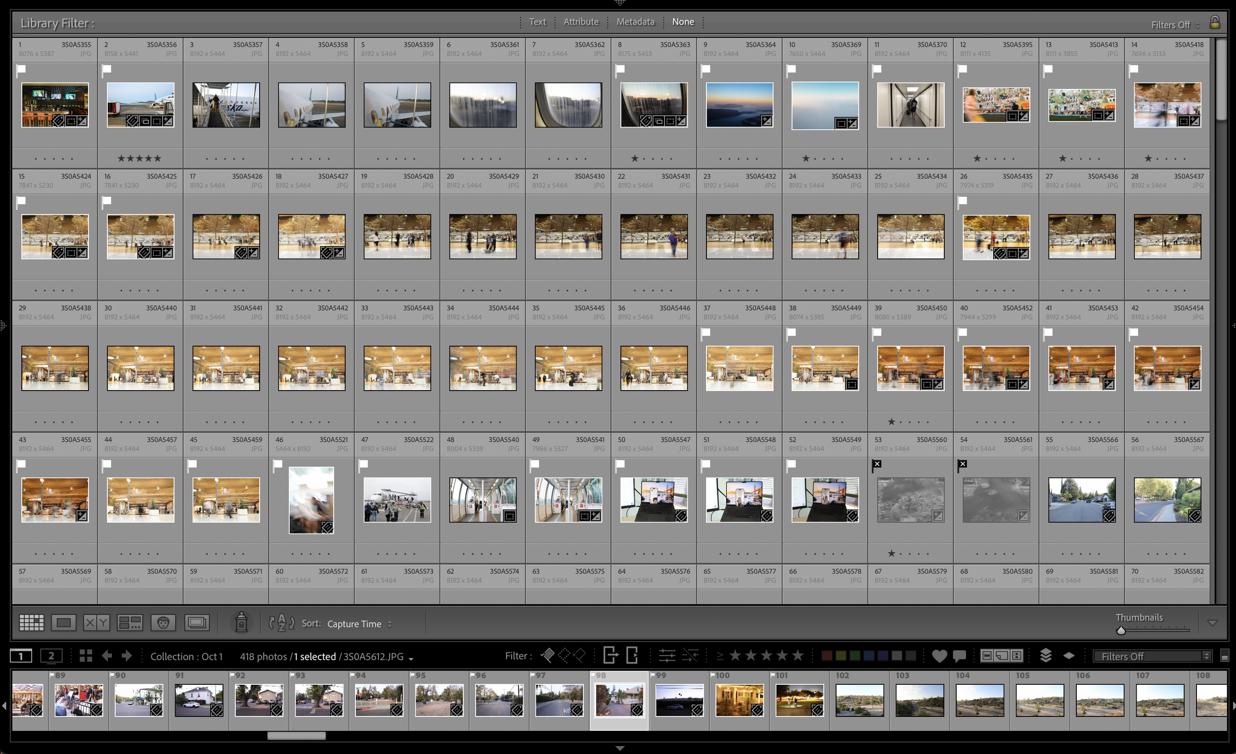
Task: Select thumbnail of photo 3S0A5356
Action: pyautogui.click(x=140, y=105)
